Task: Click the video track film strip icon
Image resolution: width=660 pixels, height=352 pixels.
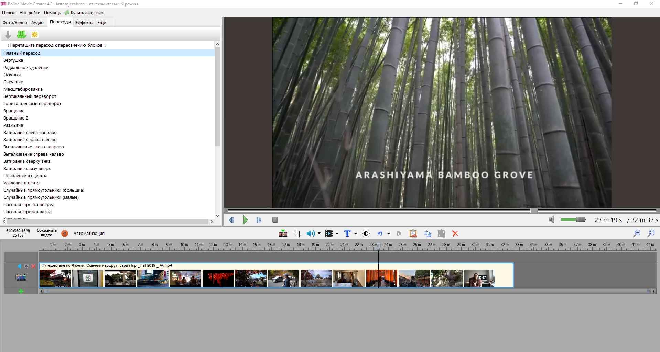Action: [x=21, y=277]
